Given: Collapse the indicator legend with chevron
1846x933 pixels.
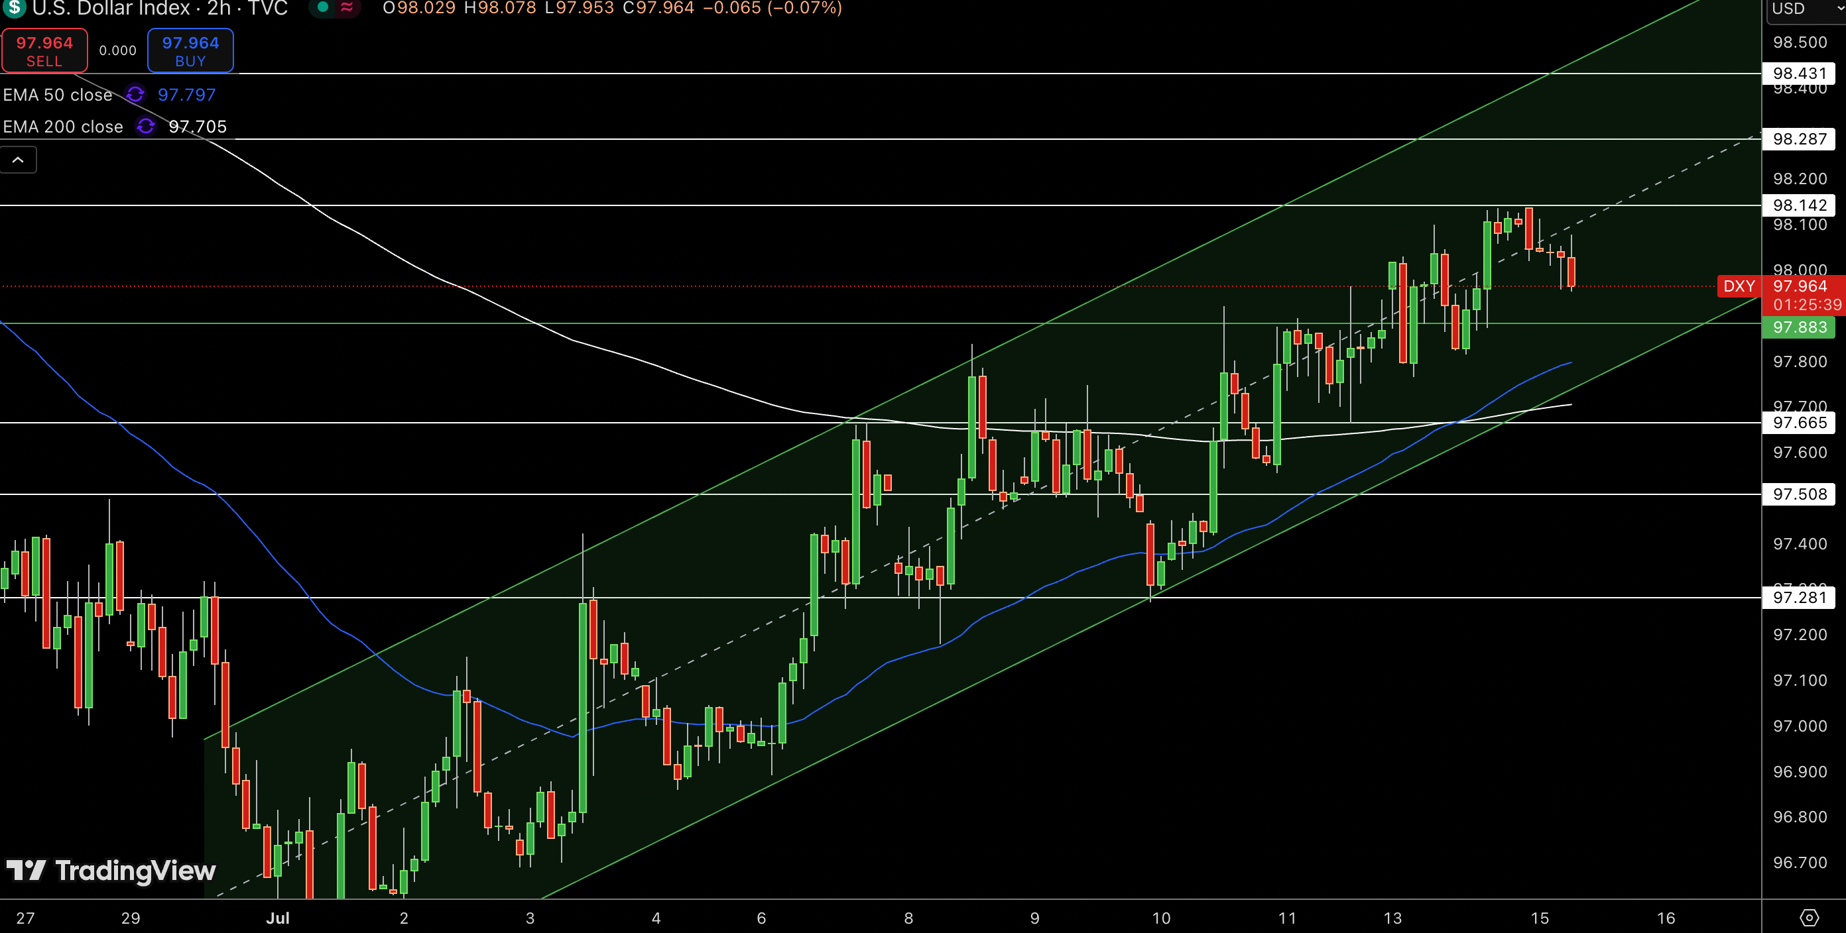Looking at the screenshot, I should (18, 160).
